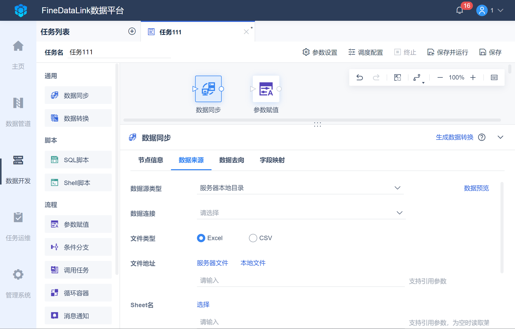
Task: Select the 参数赋值 node on canvas
Action: [x=266, y=89]
